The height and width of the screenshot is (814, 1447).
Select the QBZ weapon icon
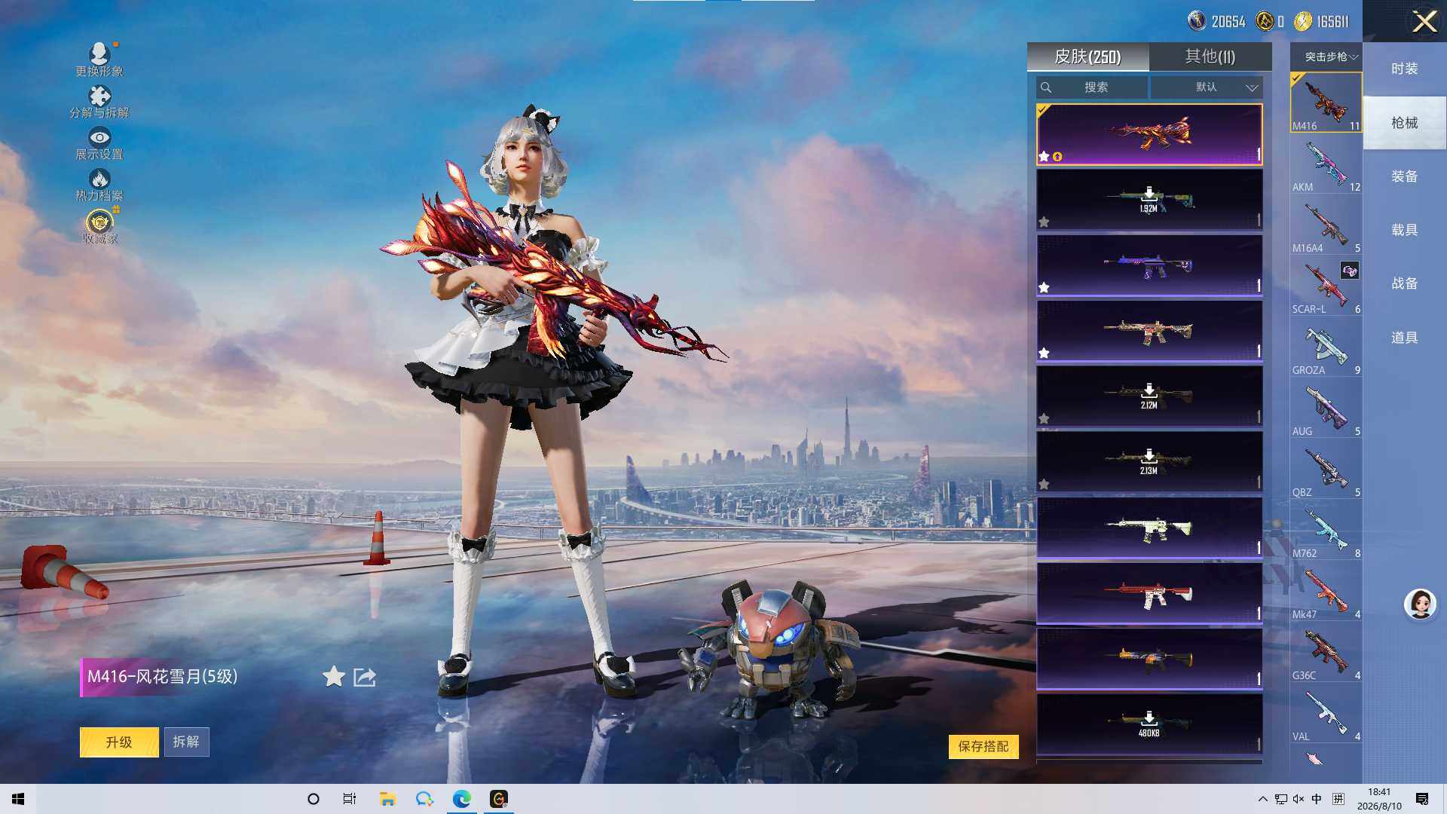pos(1326,469)
